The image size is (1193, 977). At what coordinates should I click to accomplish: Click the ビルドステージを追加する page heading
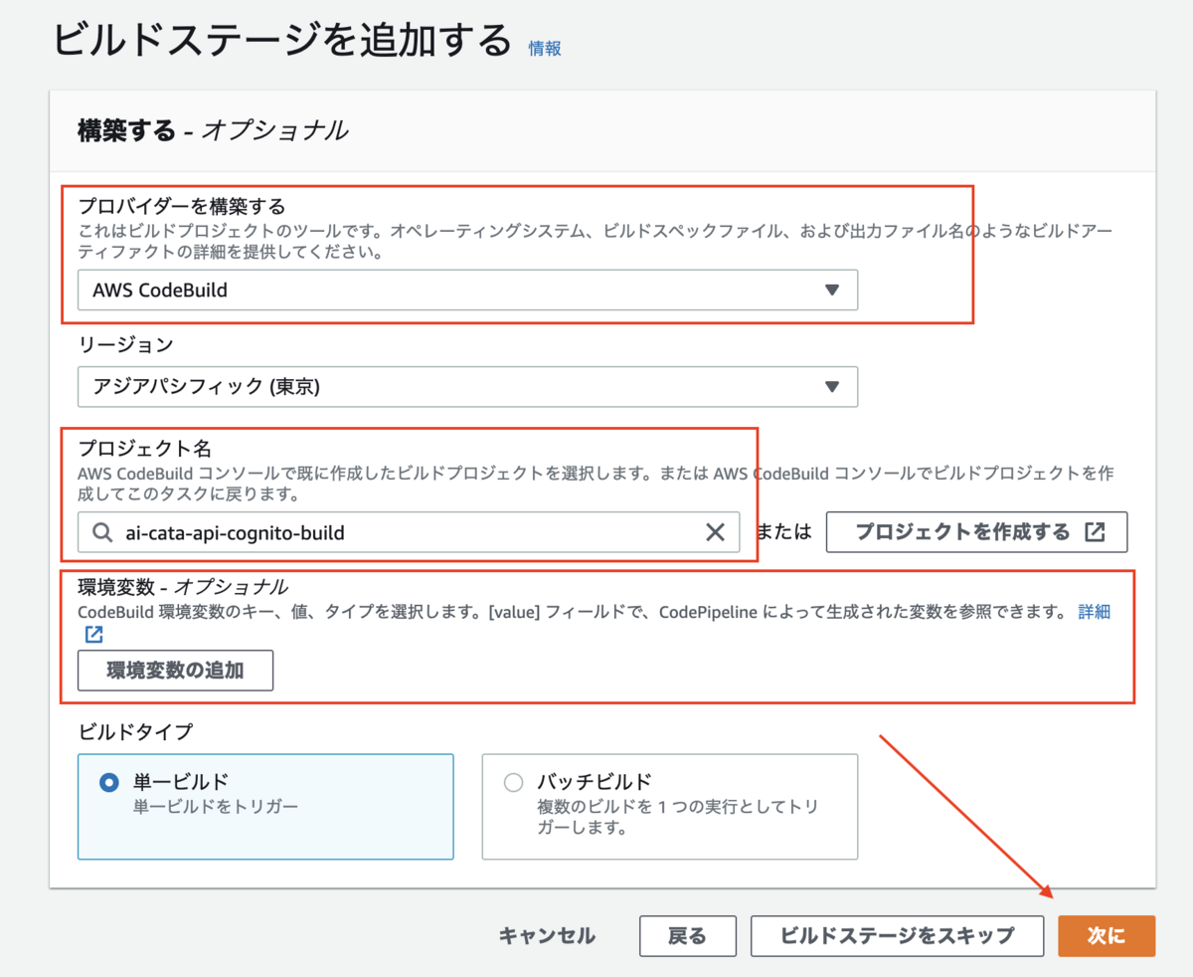point(281,42)
